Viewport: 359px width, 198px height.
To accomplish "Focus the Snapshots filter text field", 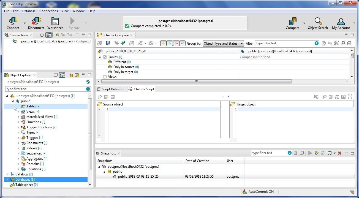I will tap(269, 153).
